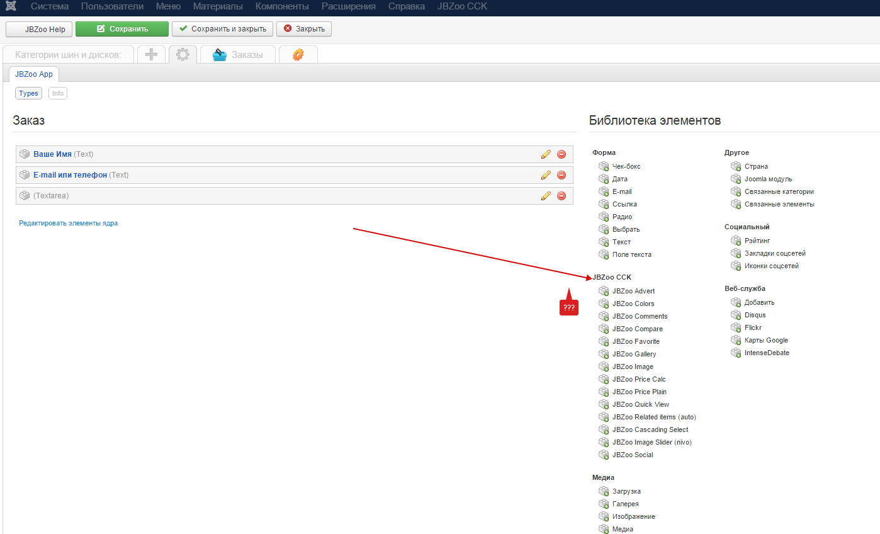Viewport: 880px width, 534px height.
Task: Open the Расширения menu
Action: (x=349, y=6)
